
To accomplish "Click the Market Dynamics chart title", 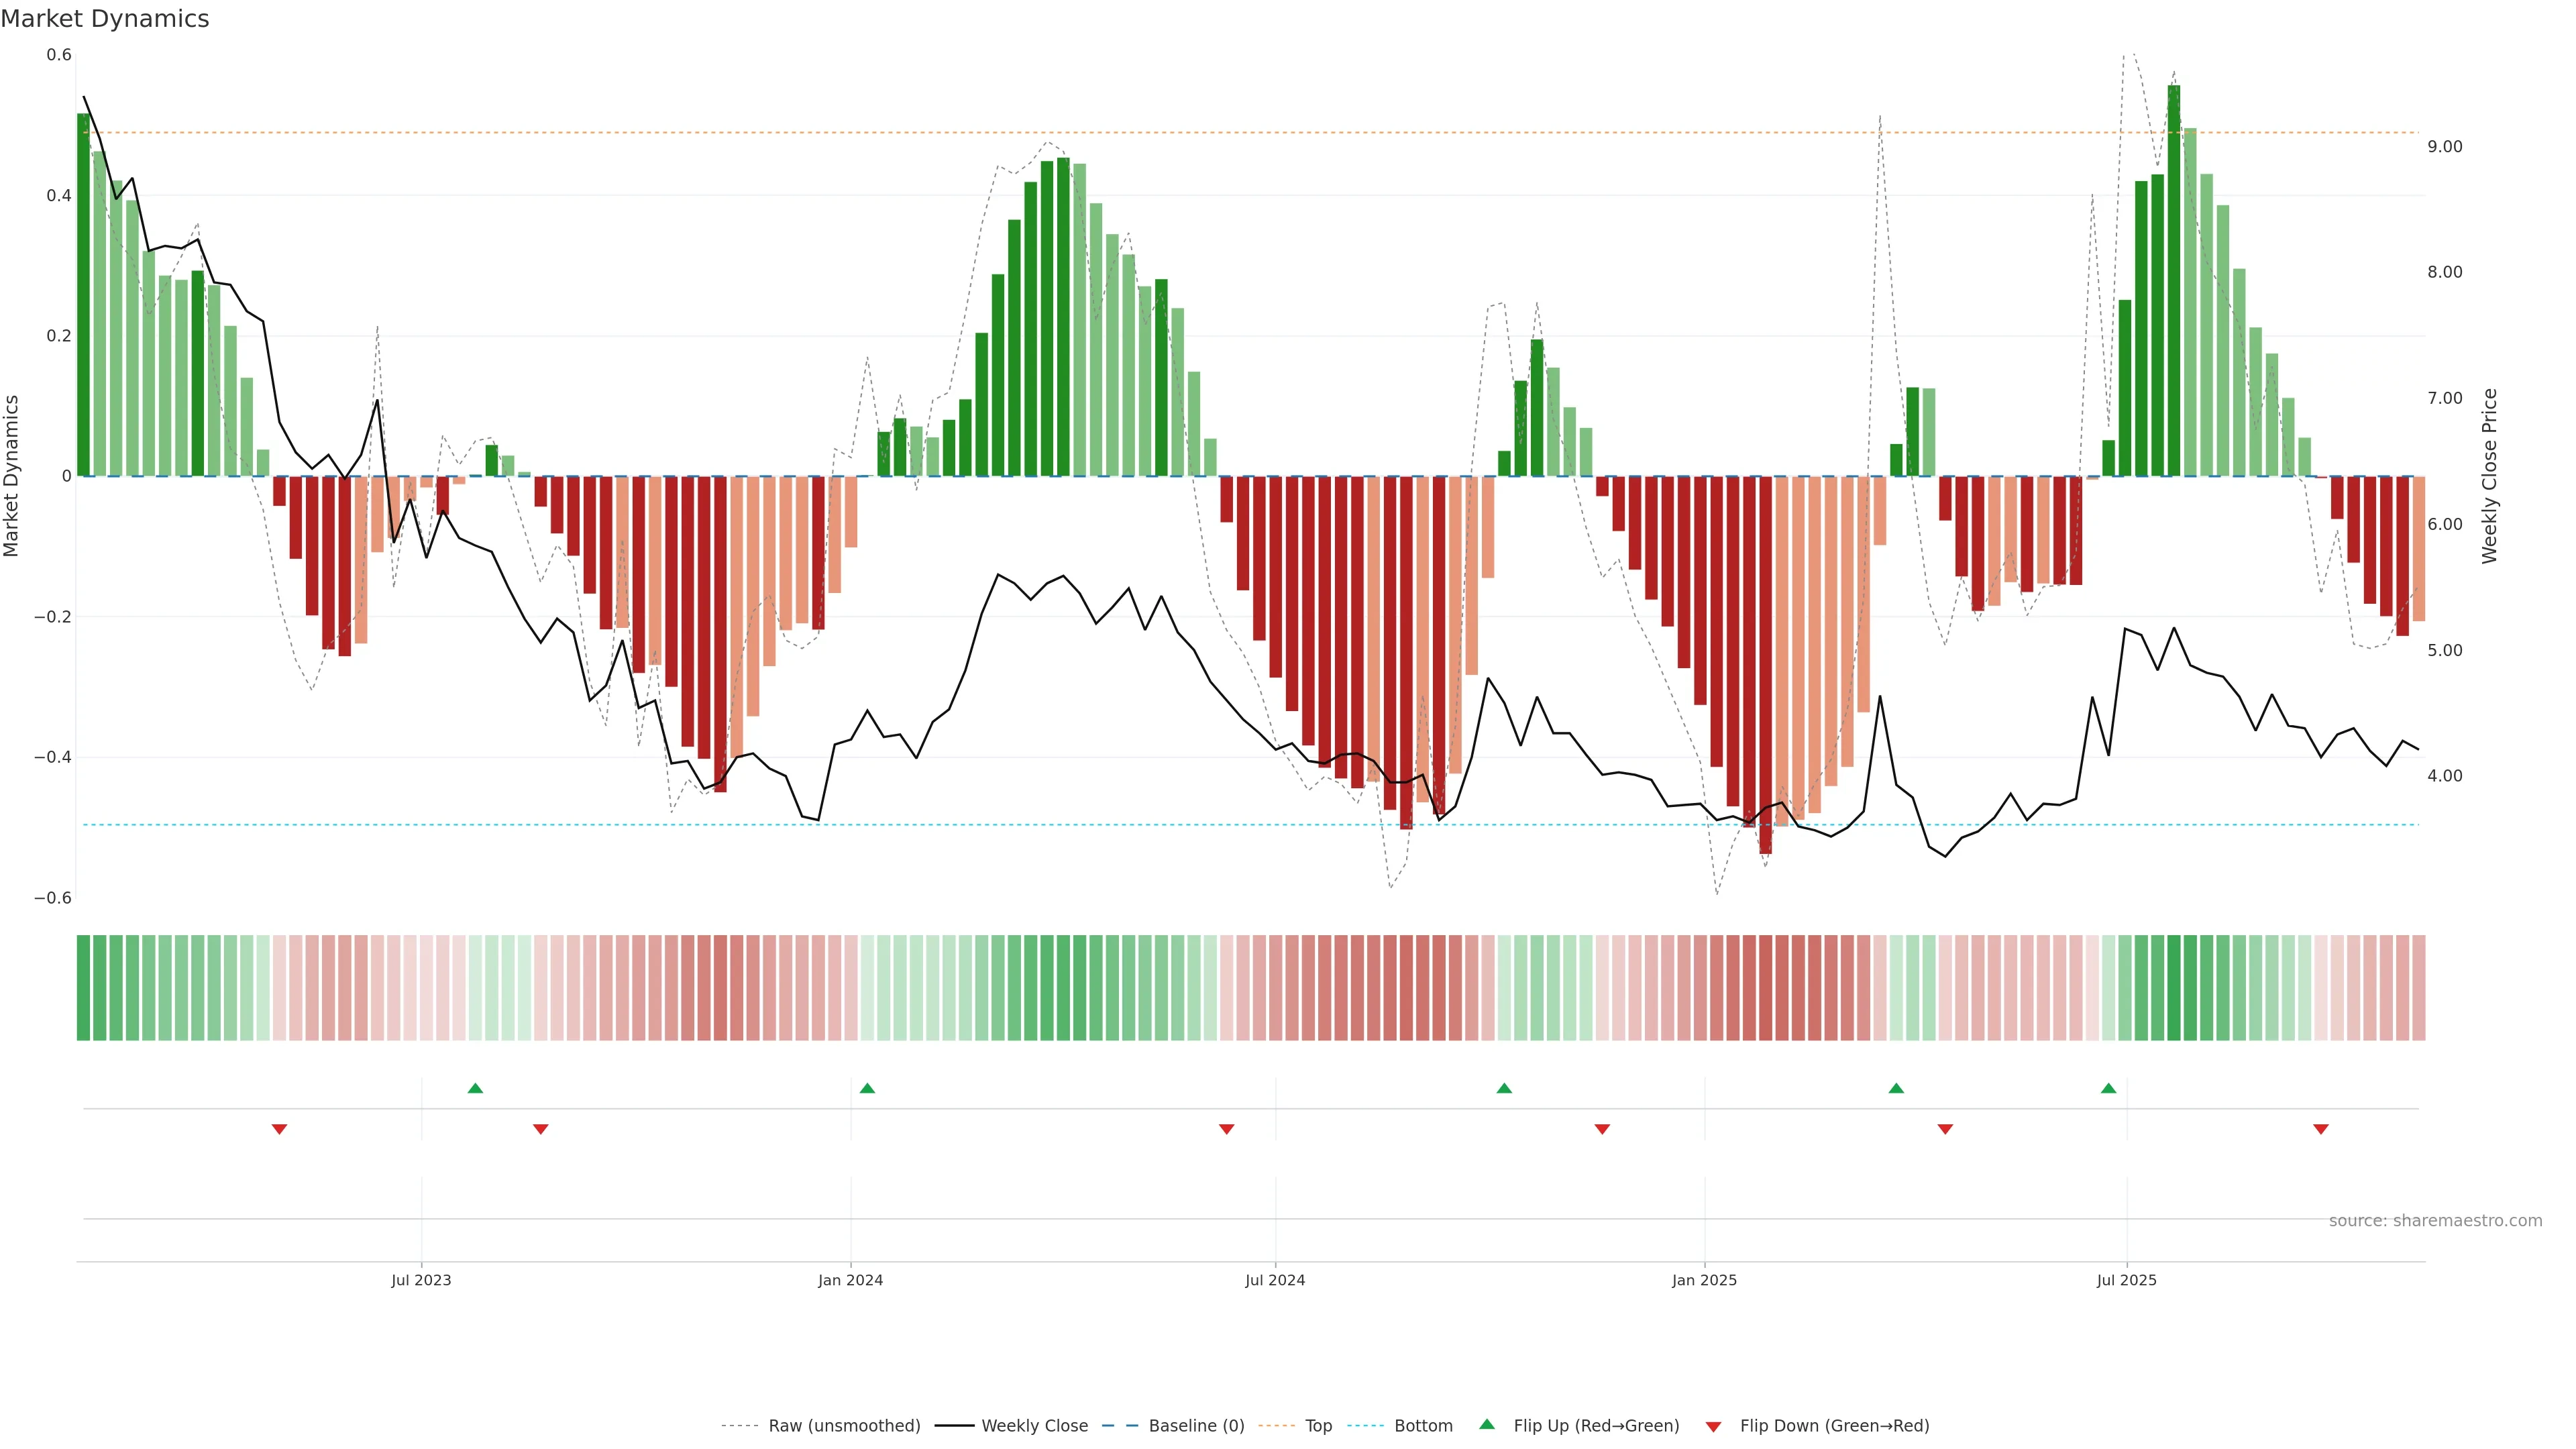I will coord(105,19).
